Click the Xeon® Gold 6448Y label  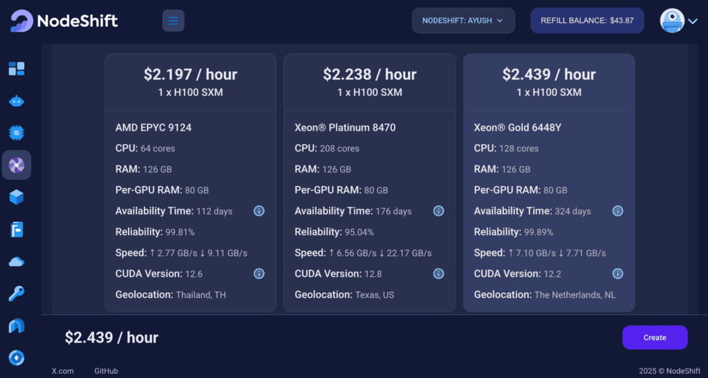(517, 128)
